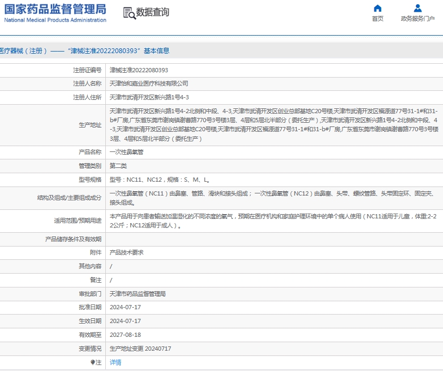
Task: Click the 注册证编号 row label
Action: pos(87,70)
